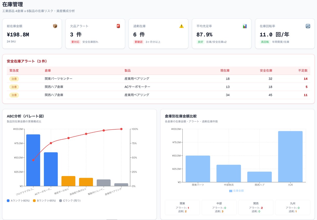
Task: Open the 中部 summary card
Action: click(219, 207)
